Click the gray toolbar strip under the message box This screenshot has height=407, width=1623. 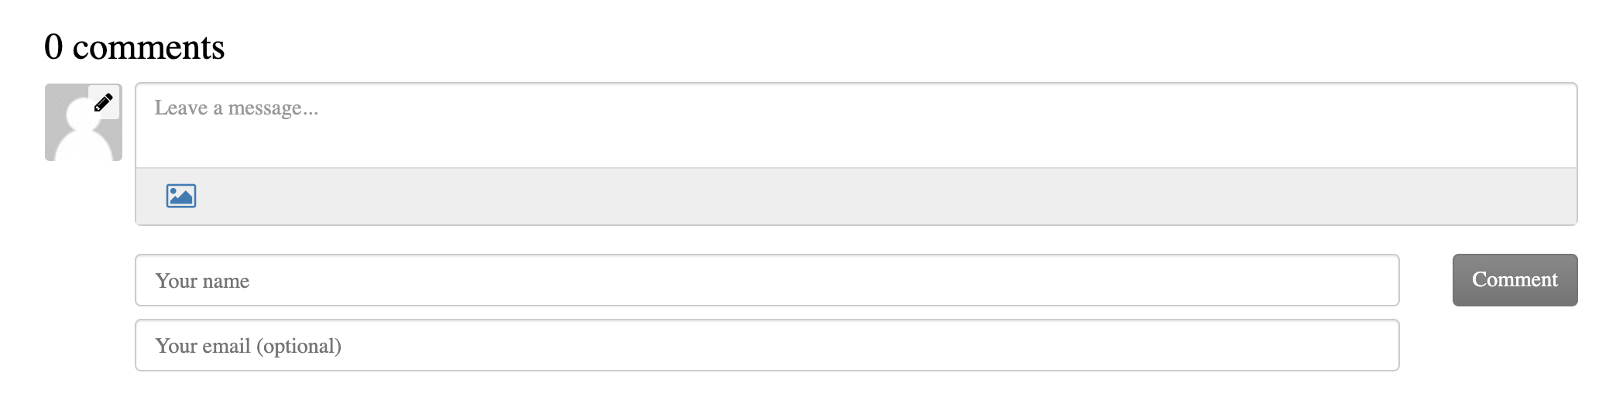click(x=856, y=197)
